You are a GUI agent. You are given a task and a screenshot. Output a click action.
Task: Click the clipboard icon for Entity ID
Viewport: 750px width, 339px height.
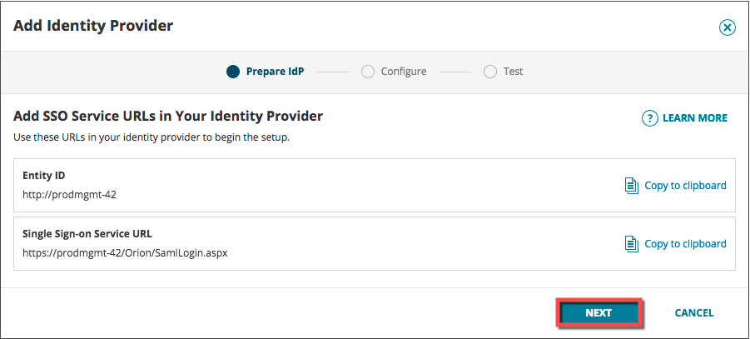tap(632, 185)
